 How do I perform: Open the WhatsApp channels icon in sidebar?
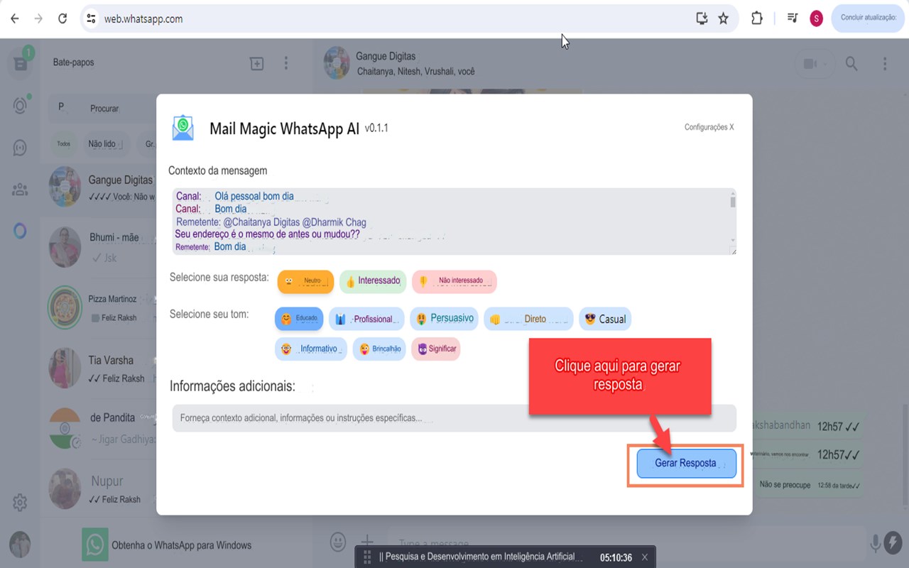pyautogui.click(x=20, y=148)
